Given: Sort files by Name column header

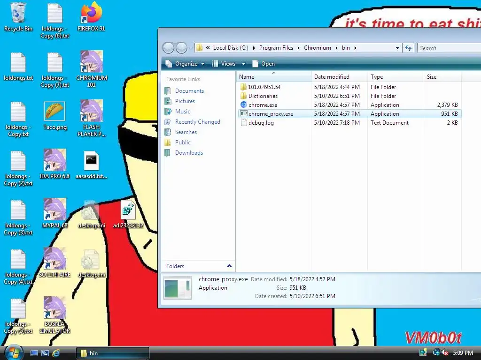Looking at the screenshot, I should pos(274,77).
